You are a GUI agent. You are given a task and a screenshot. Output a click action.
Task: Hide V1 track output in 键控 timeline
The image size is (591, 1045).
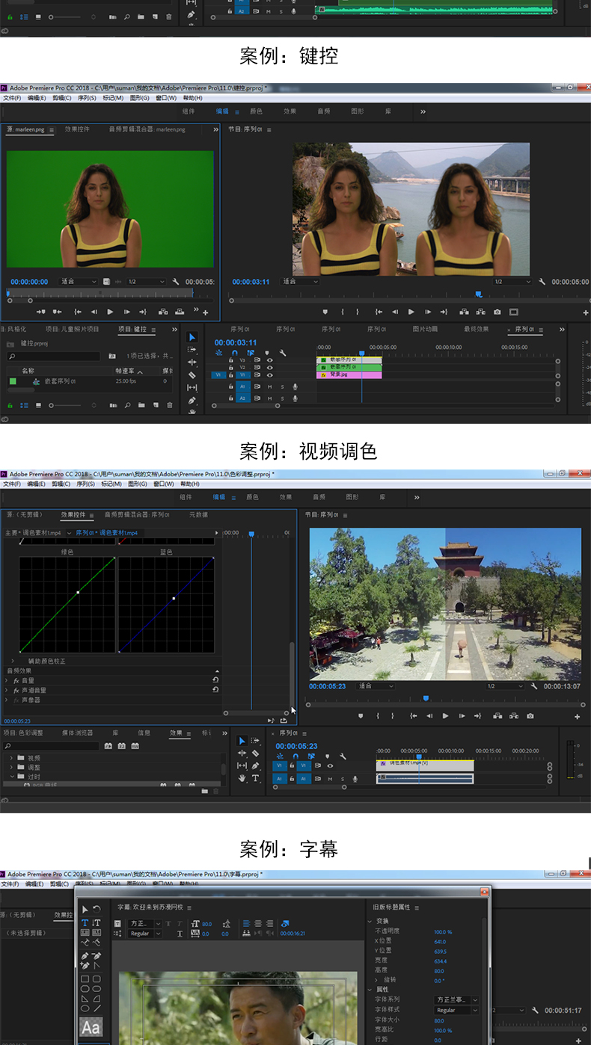(x=270, y=374)
